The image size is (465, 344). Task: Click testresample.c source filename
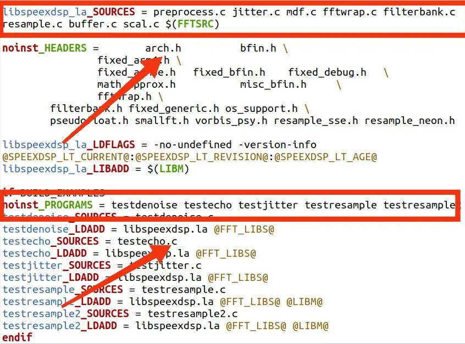click(x=183, y=290)
